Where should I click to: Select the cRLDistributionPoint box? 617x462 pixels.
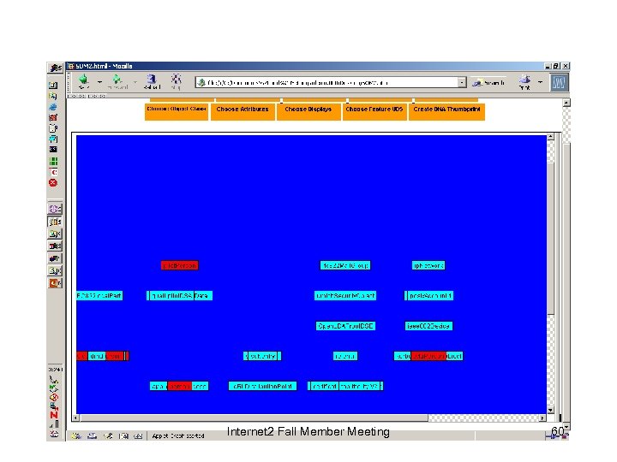pos(262,386)
